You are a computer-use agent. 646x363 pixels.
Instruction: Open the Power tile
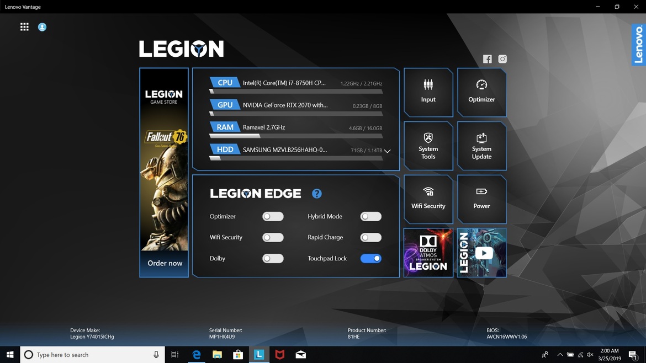click(481, 199)
